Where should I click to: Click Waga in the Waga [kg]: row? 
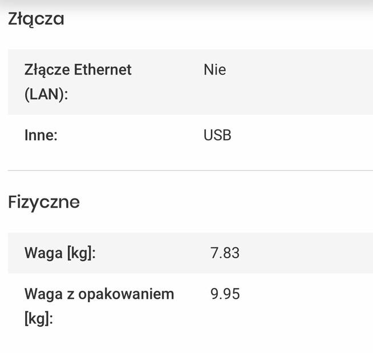pyautogui.click(x=43, y=253)
